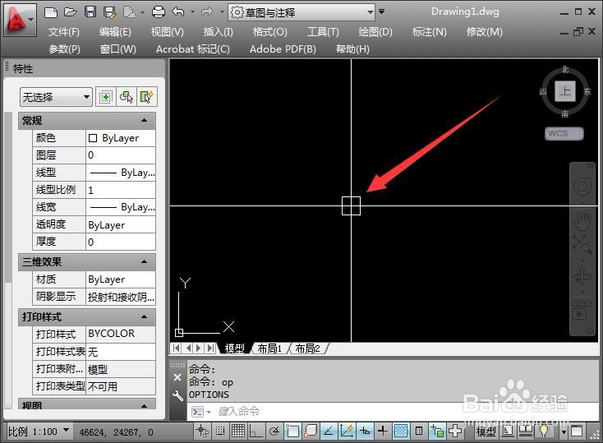Toggle Polar Tracking in the status bar
Viewport: 603px width, 443px height.
[x=274, y=431]
